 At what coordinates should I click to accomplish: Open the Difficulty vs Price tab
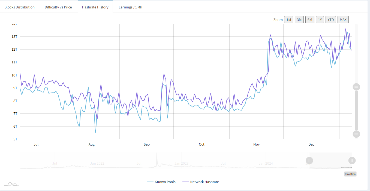coord(58,7)
